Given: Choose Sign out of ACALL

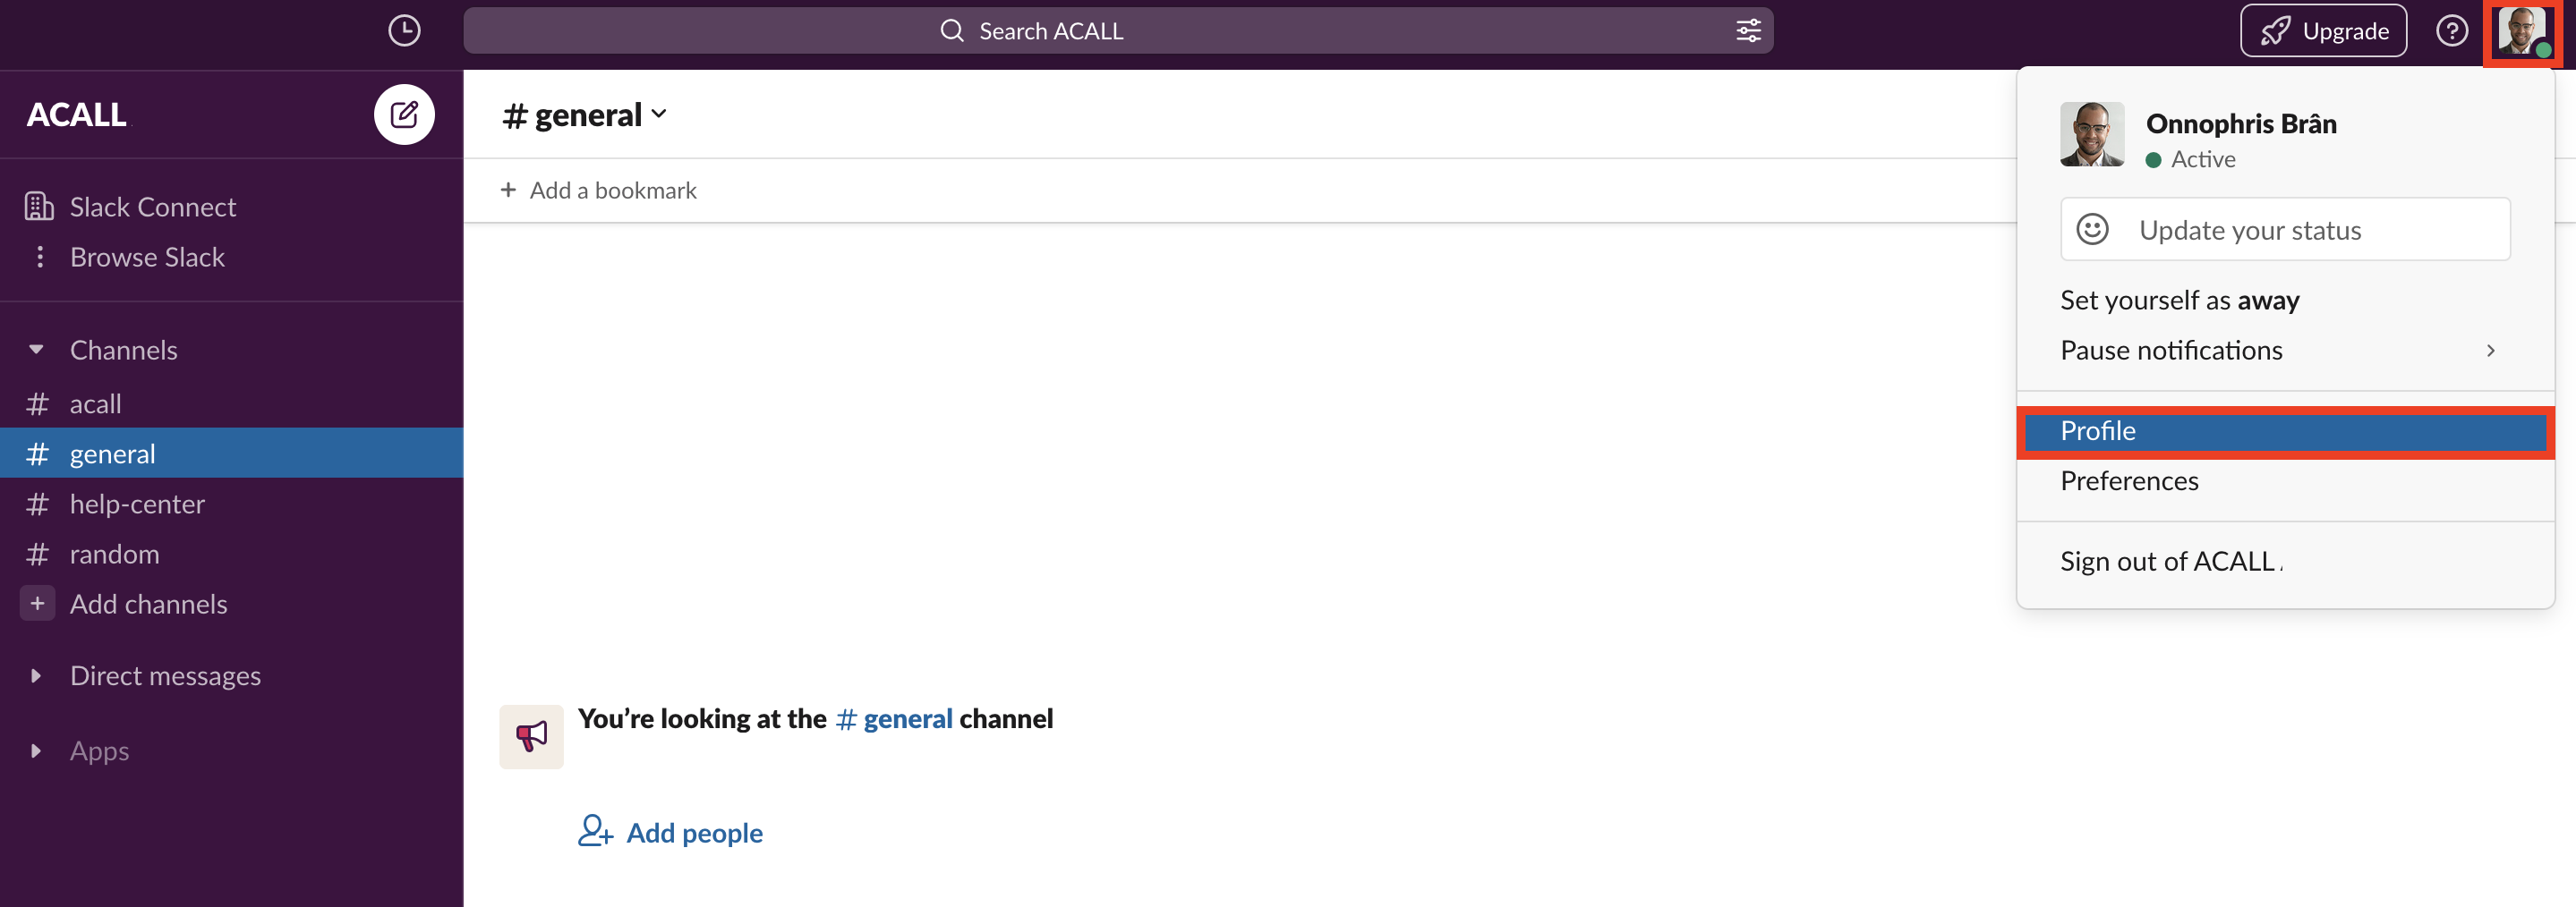Looking at the screenshot, I should (x=2285, y=562).
